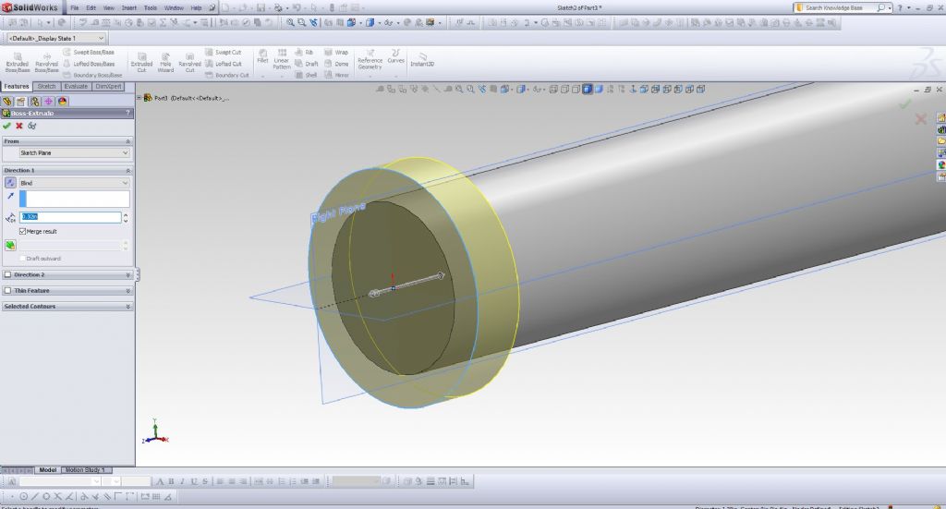Toggle Instant3D
946x509 pixels.
[422, 60]
